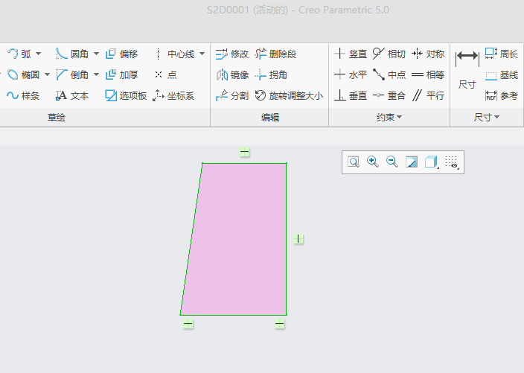Apply the Midpoint (中点) constraint
524x373 pixels.
tap(389, 75)
